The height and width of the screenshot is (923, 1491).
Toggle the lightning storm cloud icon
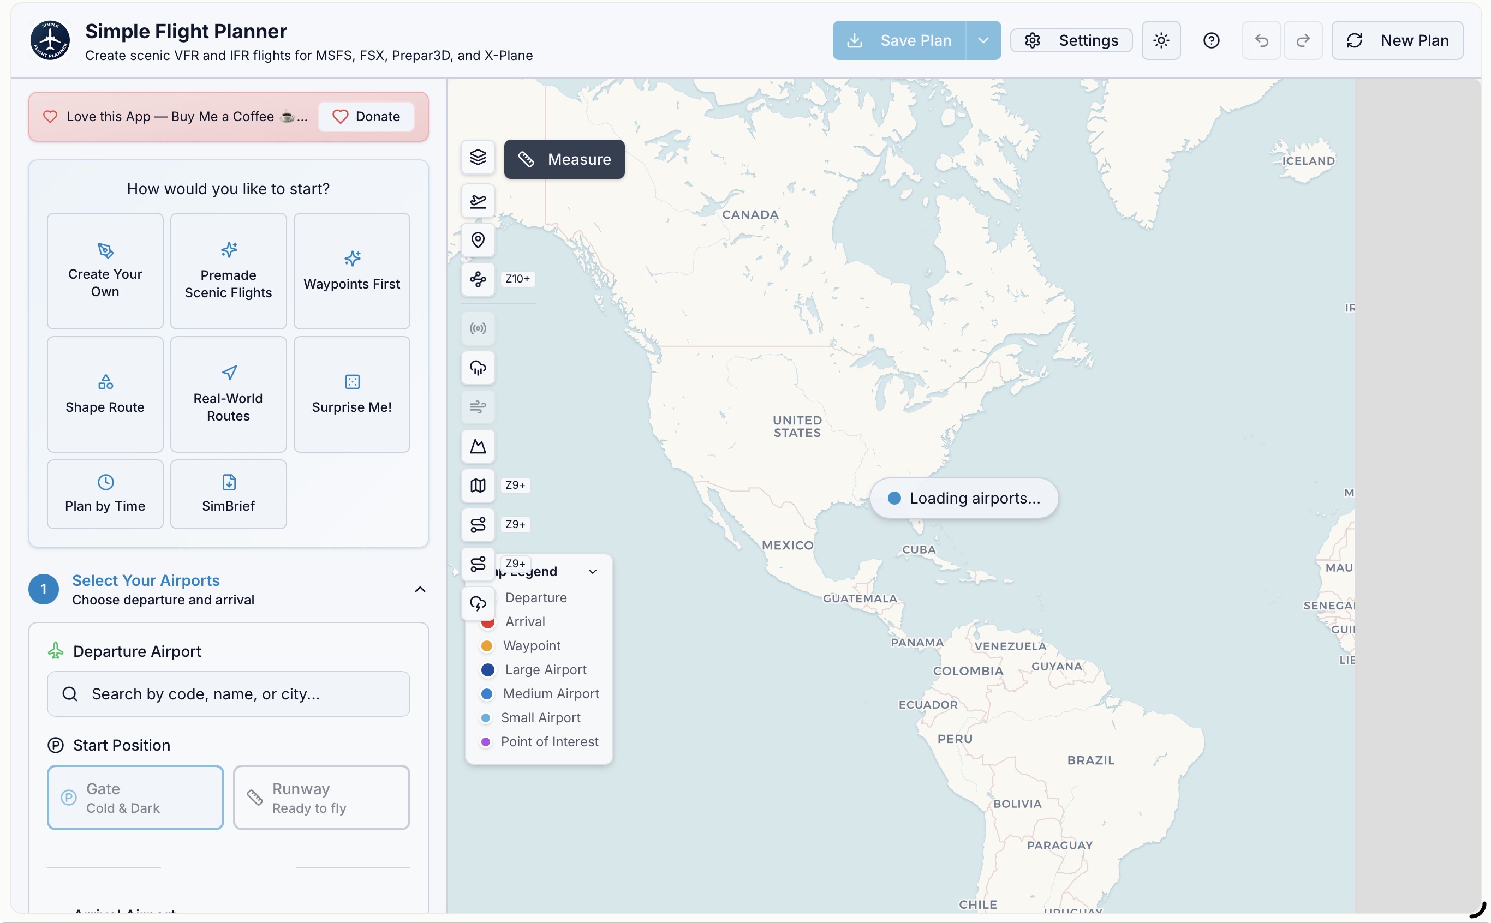(478, 603)
